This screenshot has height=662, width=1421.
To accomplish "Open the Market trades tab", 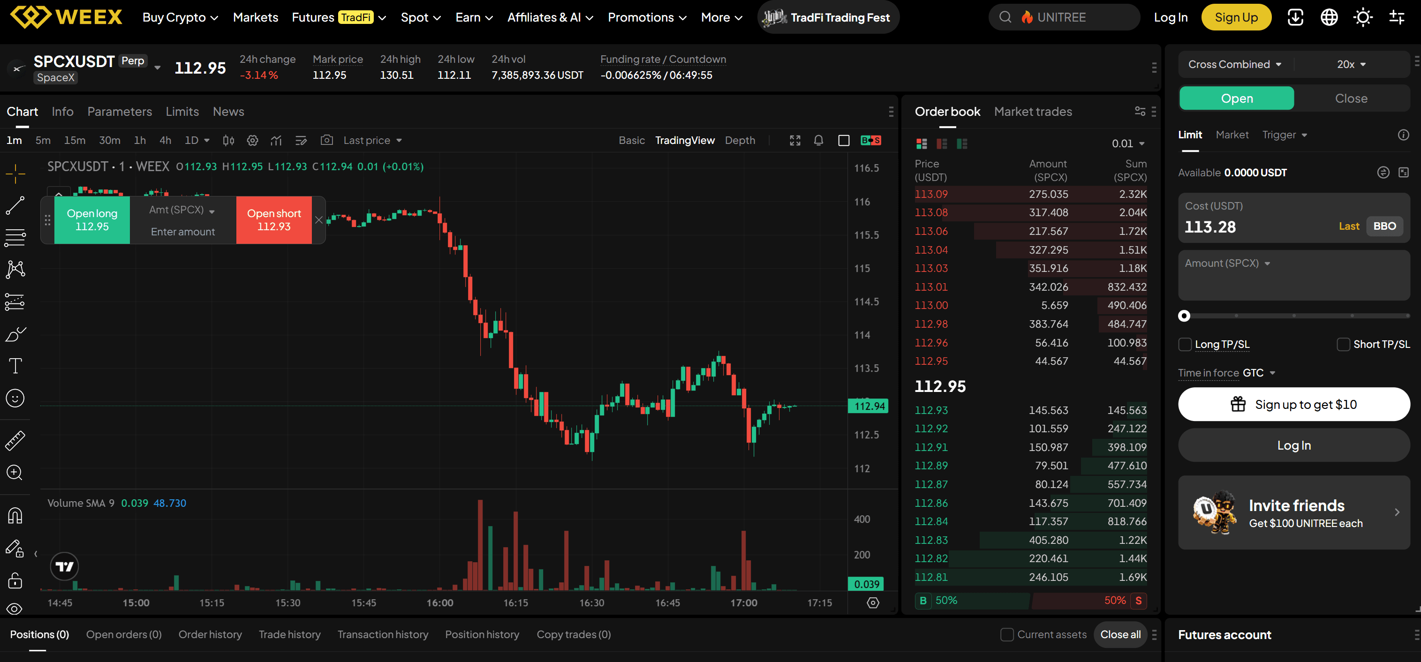I will tap(1033, 112).
